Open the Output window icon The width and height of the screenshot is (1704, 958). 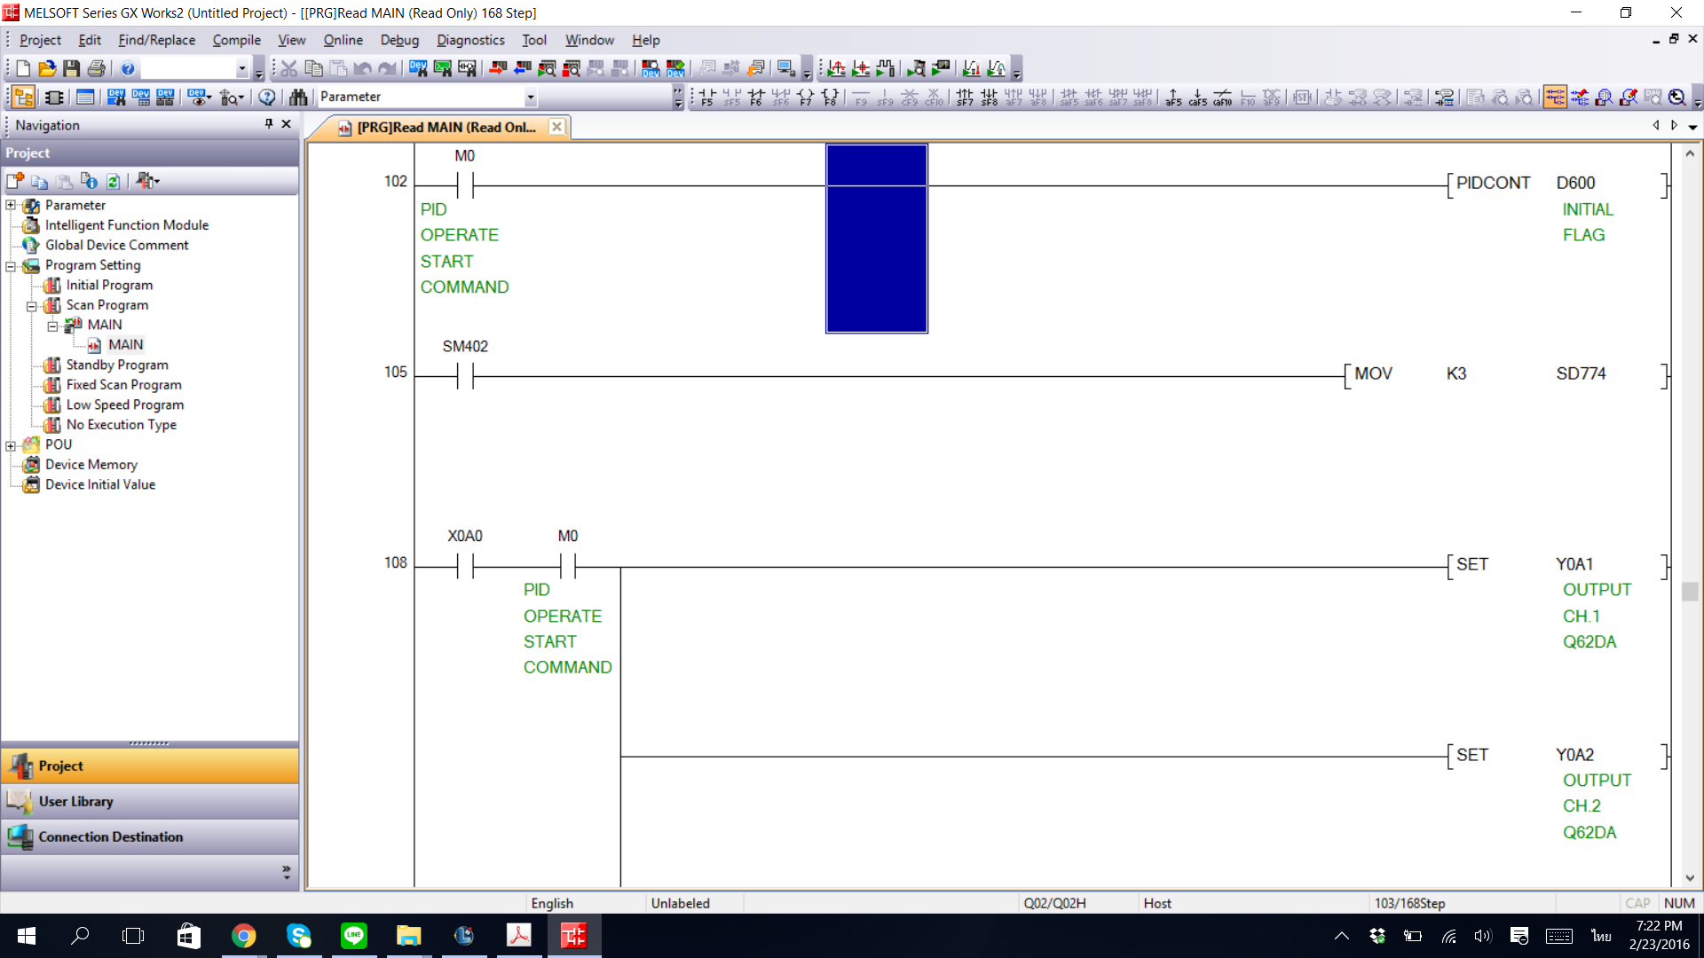pos(85,97)
